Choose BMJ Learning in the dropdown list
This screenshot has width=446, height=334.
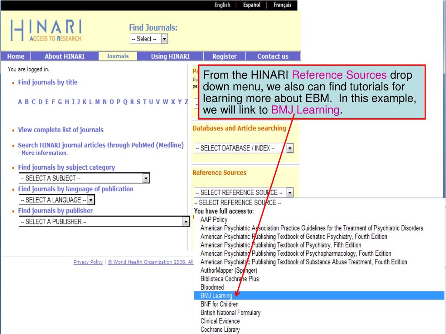tap(319, 296)
